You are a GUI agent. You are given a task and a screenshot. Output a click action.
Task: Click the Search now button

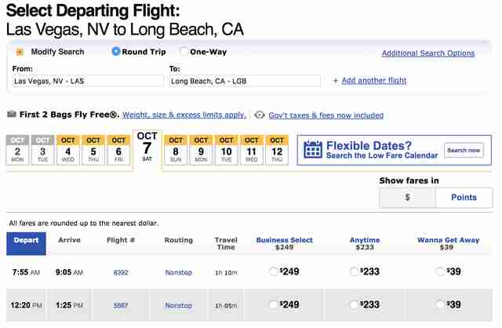pos(464,150)
